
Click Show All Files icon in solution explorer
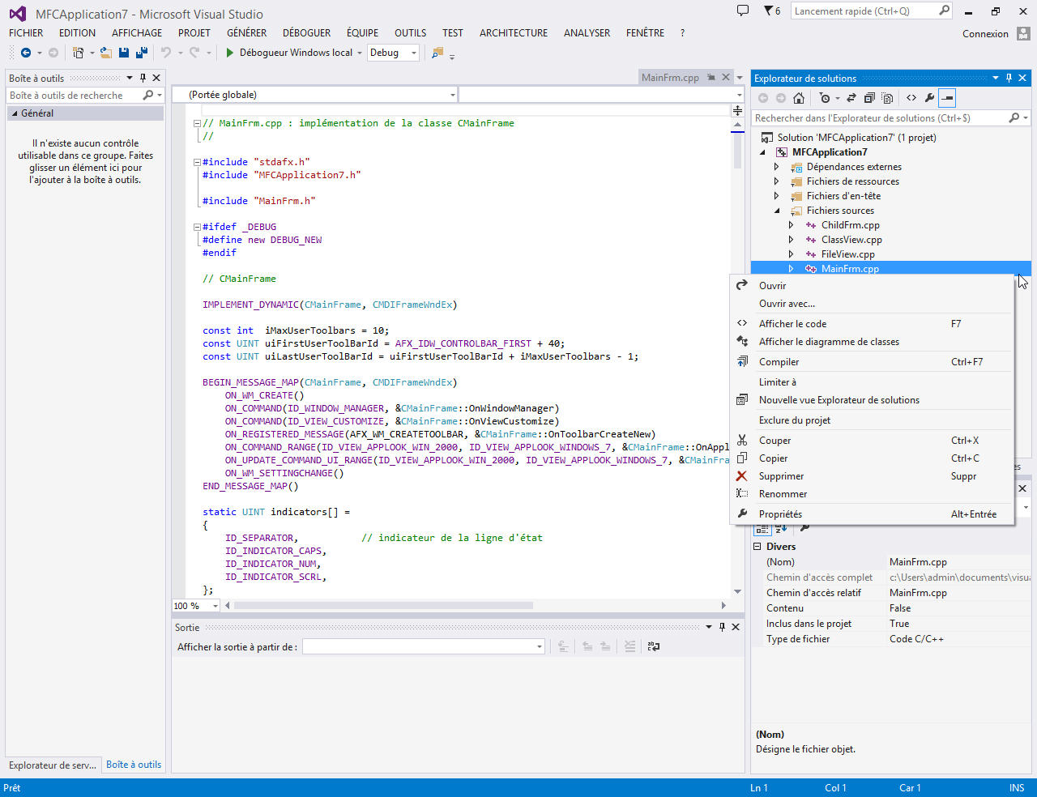pyautogui.click(x=887, y=98)
